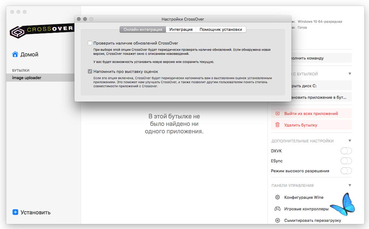
Task: Click the DXVK label
Action: [x=276, y=151]
